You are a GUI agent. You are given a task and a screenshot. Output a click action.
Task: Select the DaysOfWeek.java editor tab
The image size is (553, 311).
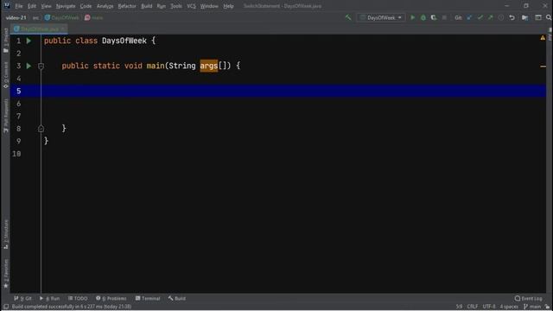(x=39, y=29)
